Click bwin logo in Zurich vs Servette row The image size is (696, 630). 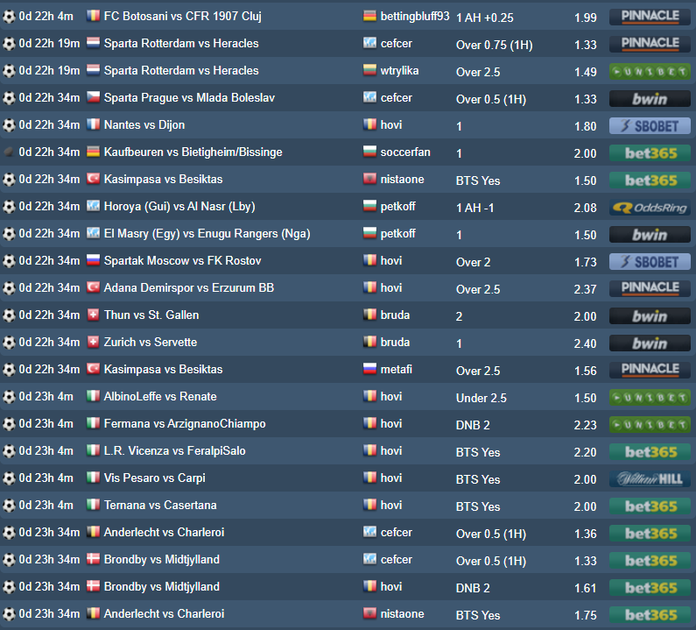coord(650,343)
